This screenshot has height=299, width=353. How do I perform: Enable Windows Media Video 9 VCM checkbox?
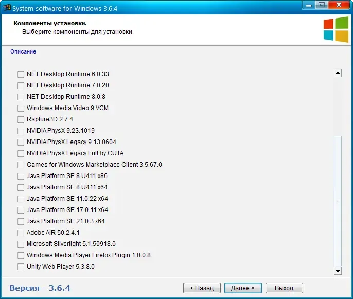pyautogui.click(x=21, y=108)
